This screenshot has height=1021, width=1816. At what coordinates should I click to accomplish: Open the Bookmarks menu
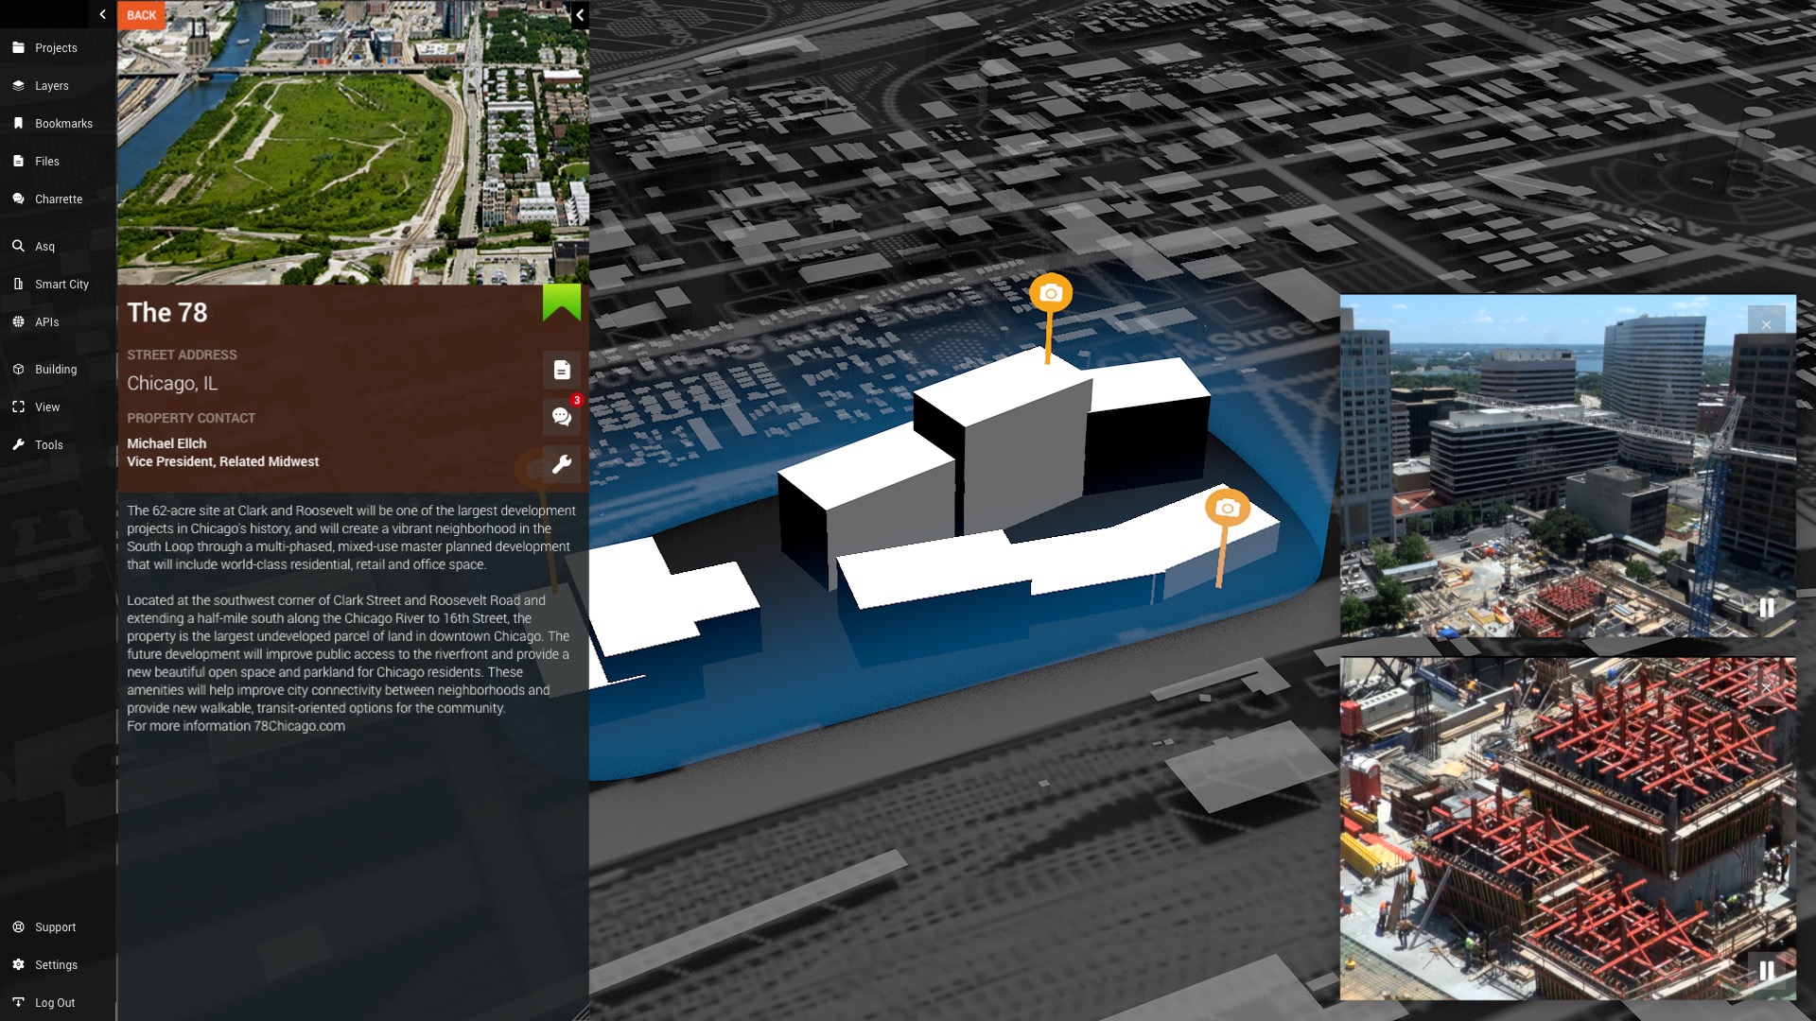pos(62,124)
